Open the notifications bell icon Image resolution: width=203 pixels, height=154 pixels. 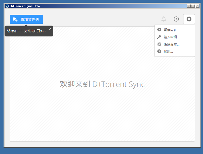[164, 19]
